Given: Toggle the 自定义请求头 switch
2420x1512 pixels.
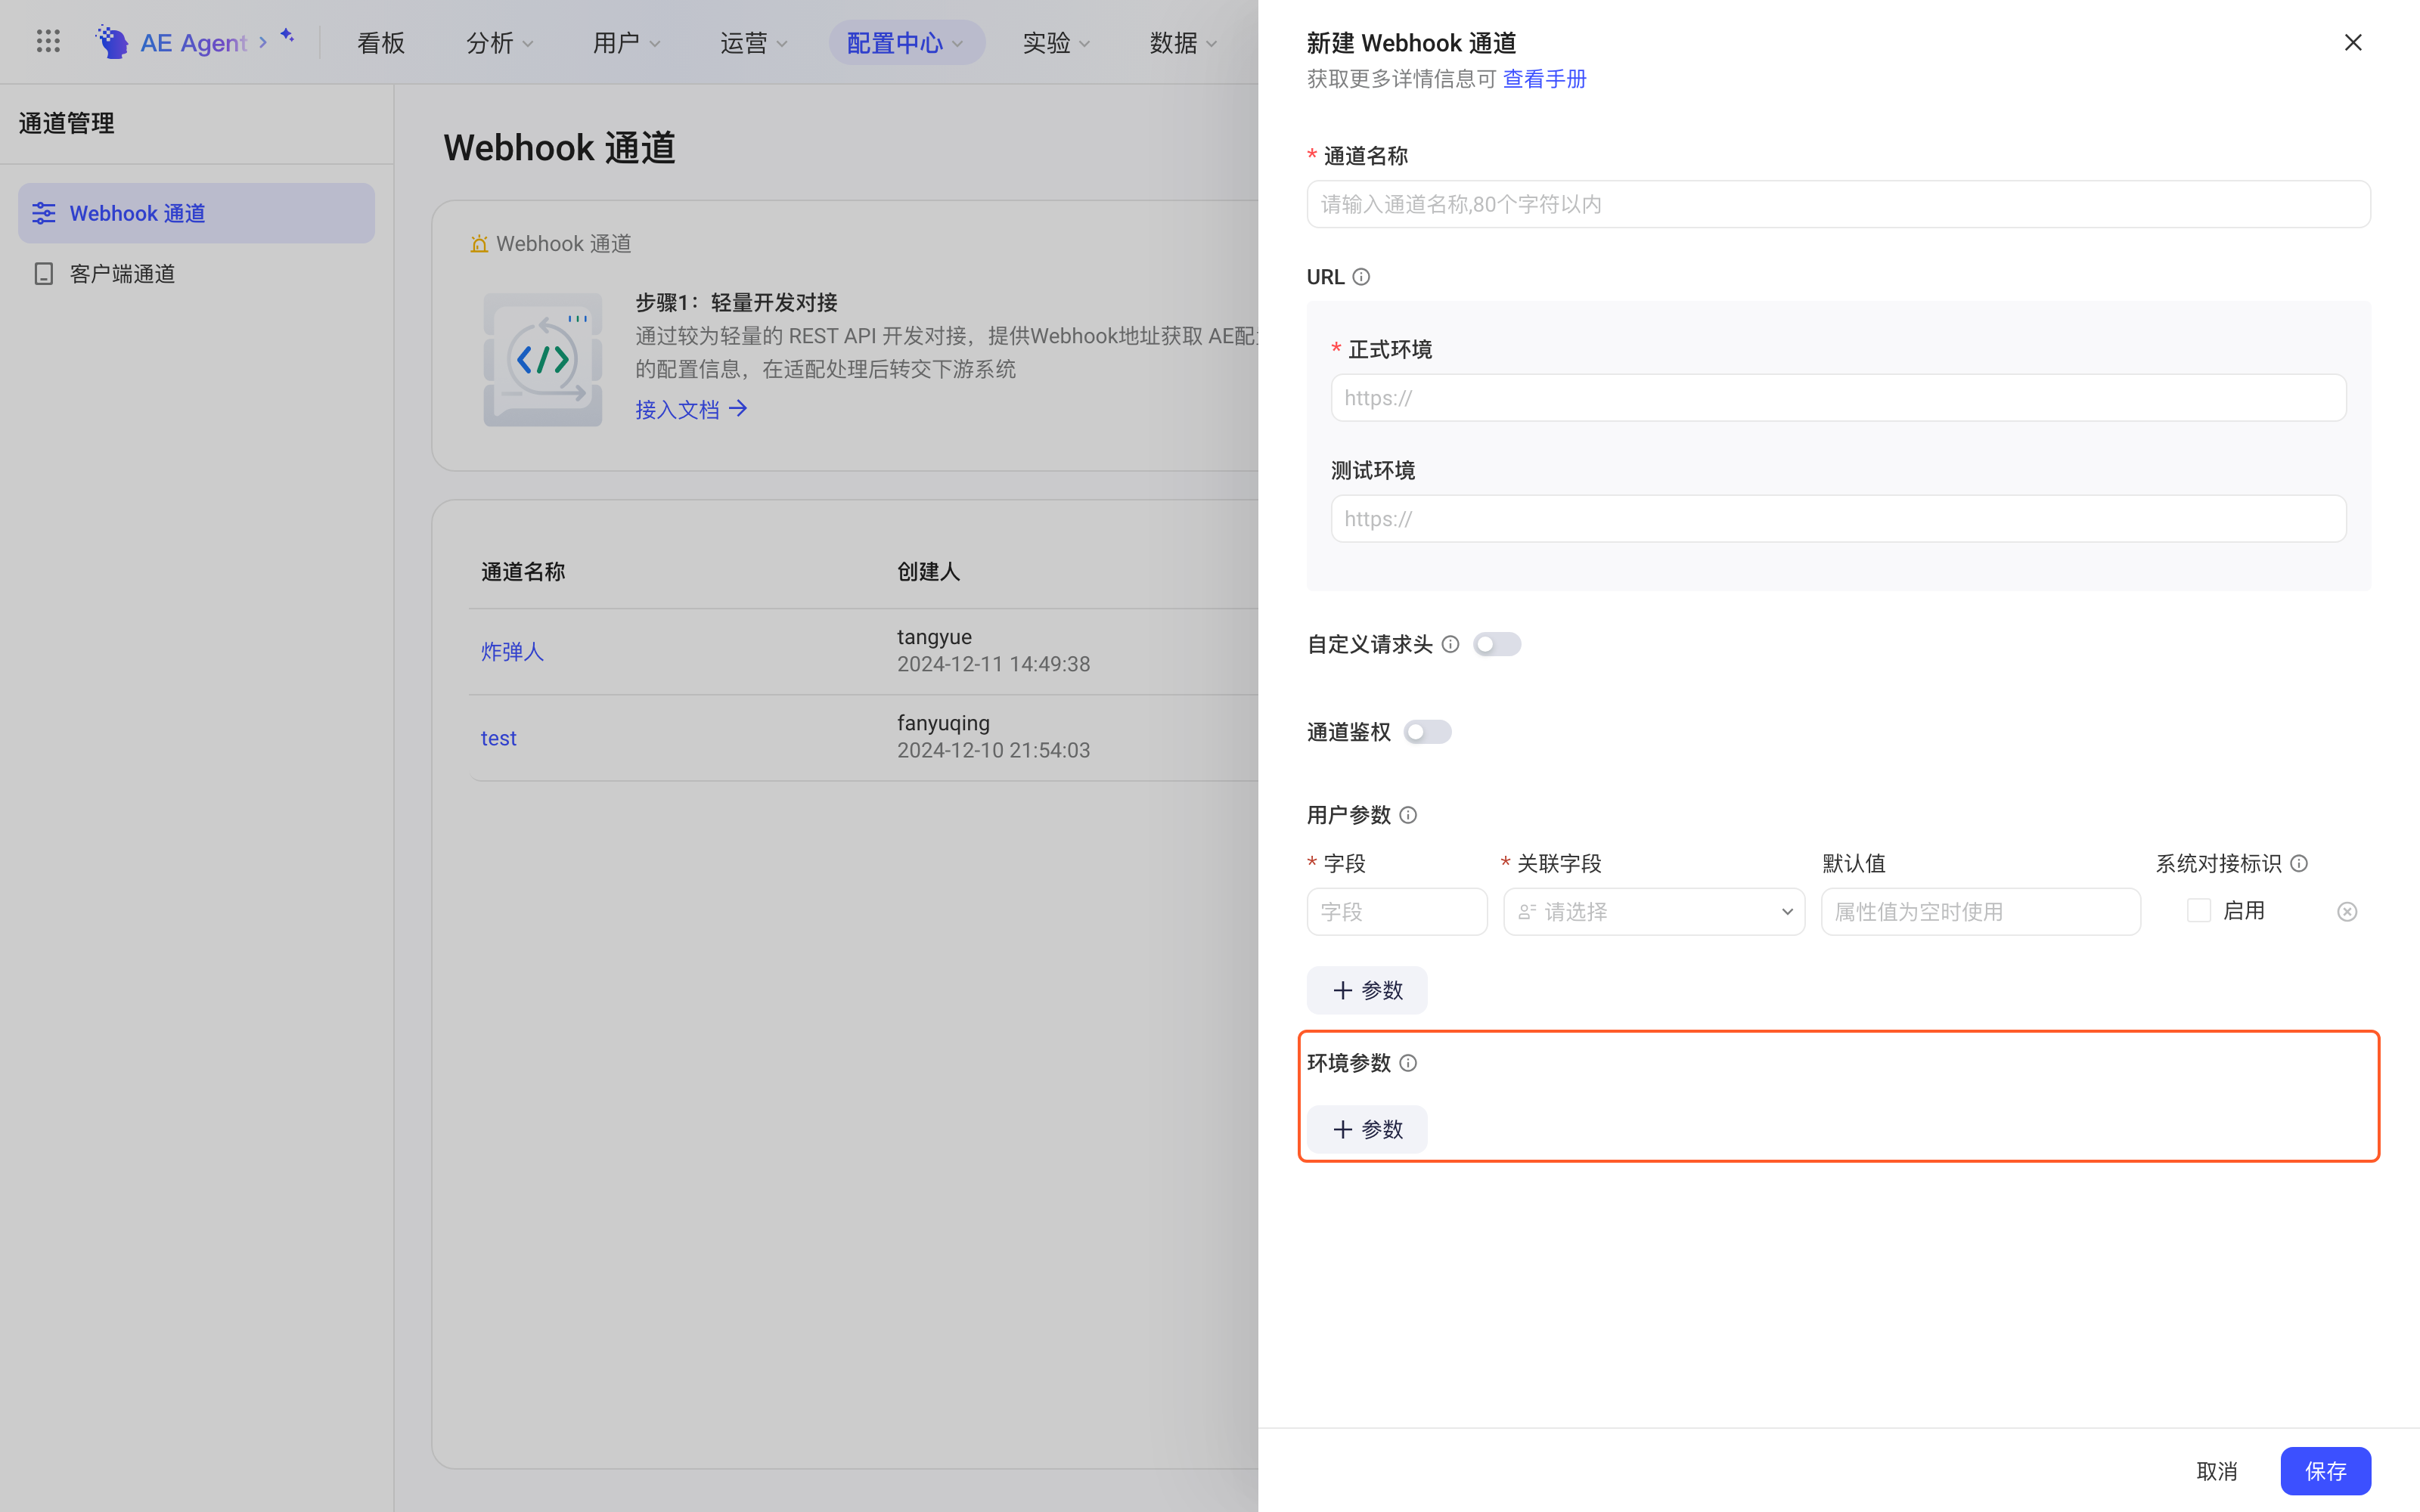Looking at the screenshot, I should [x=1497, y=644].
